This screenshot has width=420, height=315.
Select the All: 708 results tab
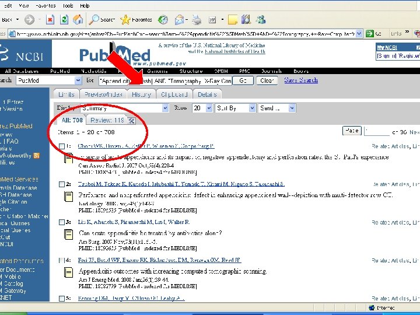[72, 120]
